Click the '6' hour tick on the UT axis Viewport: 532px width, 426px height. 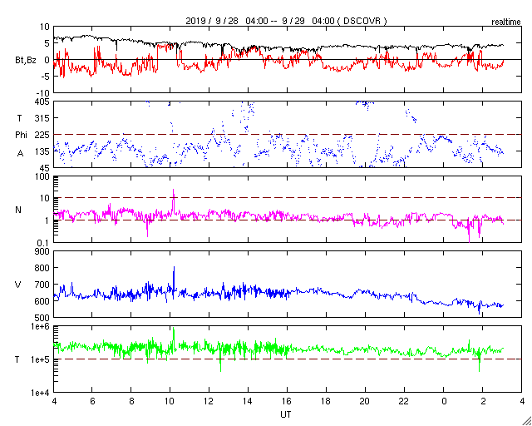(92, 402)
